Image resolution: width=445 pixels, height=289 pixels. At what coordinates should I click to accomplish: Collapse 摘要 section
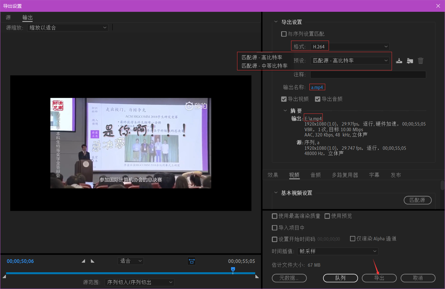(285, 110)
